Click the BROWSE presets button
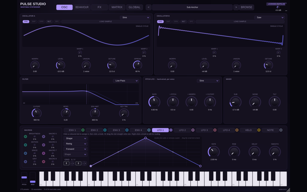The image size is (307, 192). (x=246, y=7)
